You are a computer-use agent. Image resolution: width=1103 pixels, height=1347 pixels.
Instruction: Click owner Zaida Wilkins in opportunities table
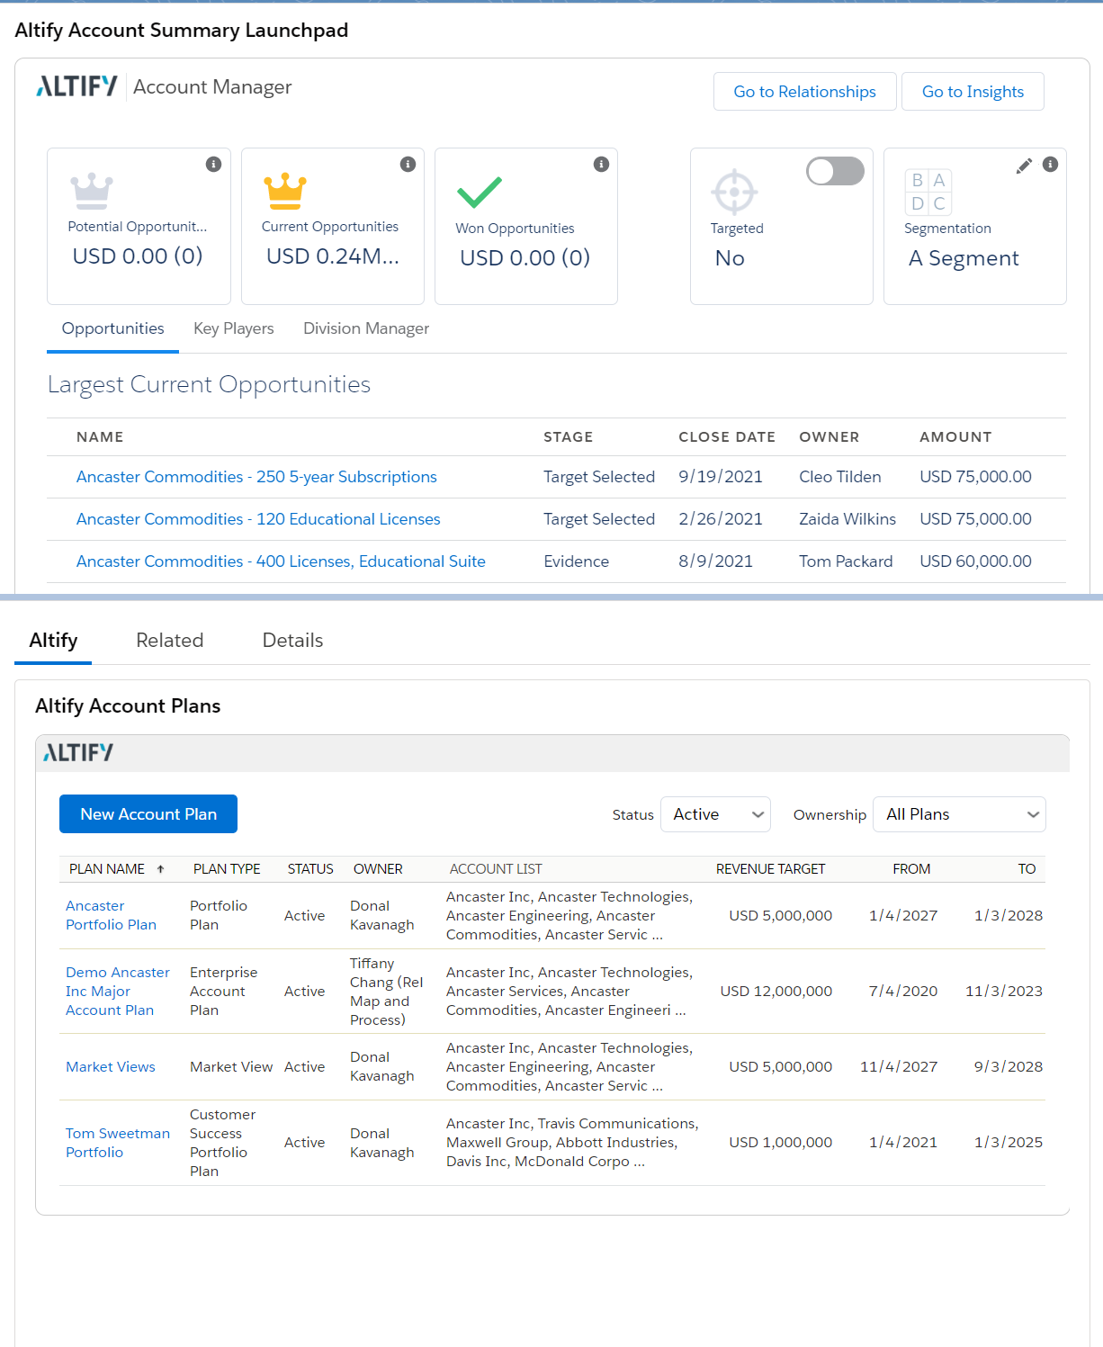tap(847, 519)
